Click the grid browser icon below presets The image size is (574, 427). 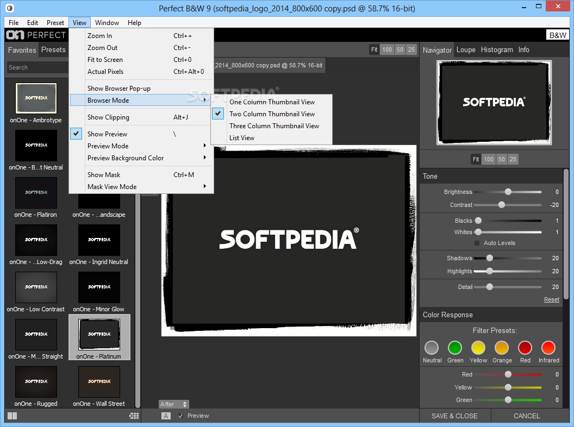coord(134,416)
